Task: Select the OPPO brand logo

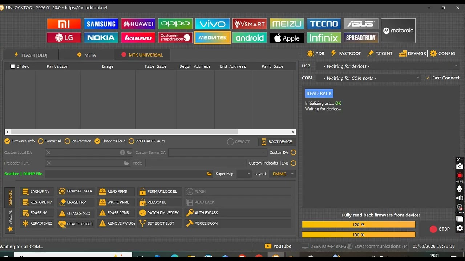Action: [175, 24]
